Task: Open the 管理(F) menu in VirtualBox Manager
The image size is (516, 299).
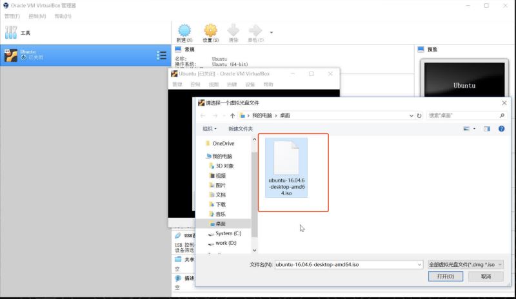Action: (12, 15)
